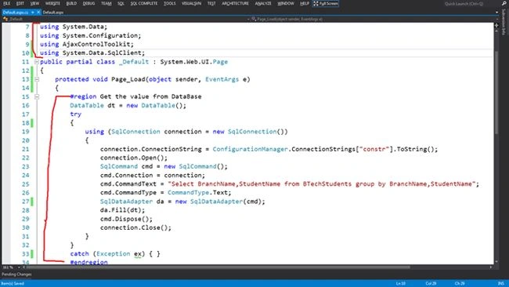Open the ANALYZE menu
509x287 pixels.
pyautogui.click(x=263, y=3)
